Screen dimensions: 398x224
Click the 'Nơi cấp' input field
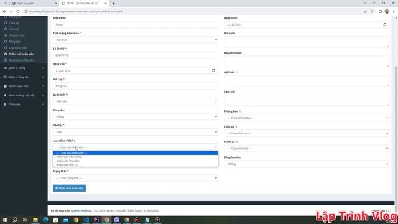coord(136,86)
